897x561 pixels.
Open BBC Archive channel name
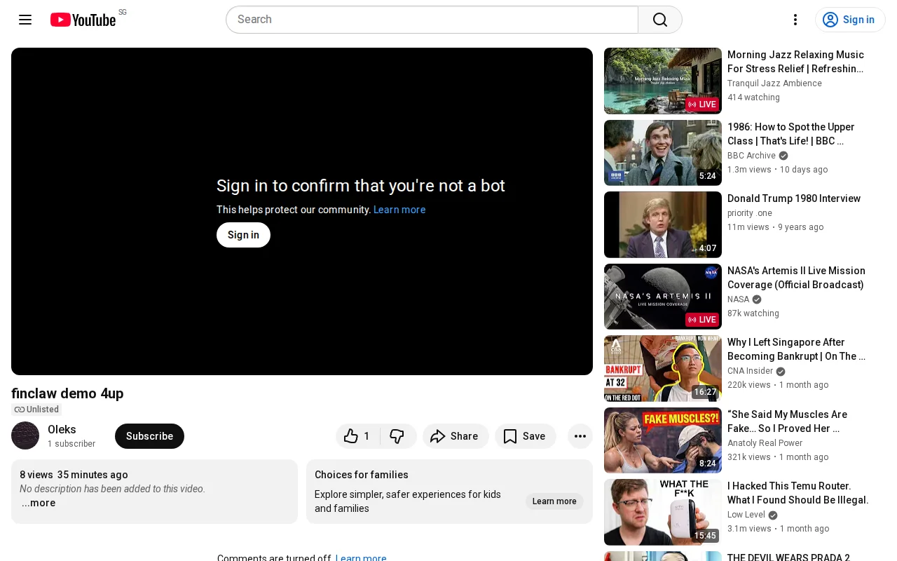click(x=751, y=156)
